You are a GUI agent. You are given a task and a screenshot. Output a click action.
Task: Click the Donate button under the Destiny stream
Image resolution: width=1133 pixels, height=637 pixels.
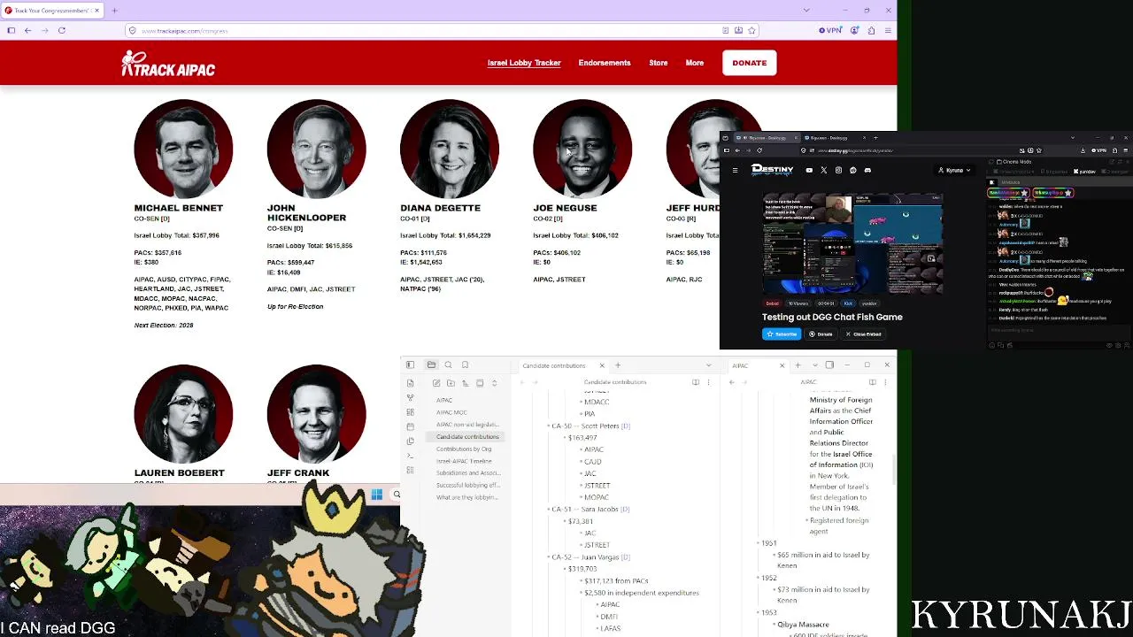coord(821,334)
